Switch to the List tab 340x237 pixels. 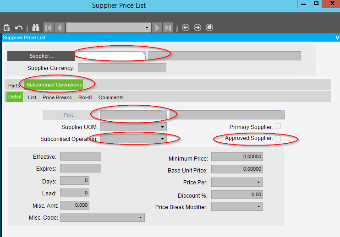tap(32, 97)
